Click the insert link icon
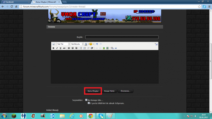Screen dimensions: 212x119 pyautogui.click(x=97, y=48)
